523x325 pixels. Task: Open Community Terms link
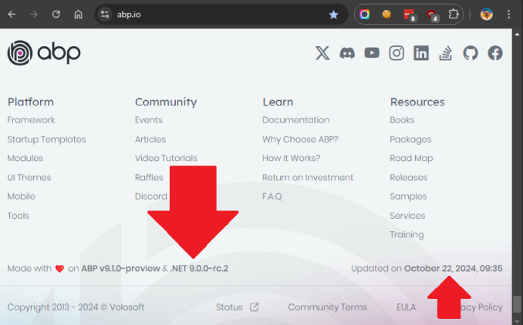[x=328, y=307]
